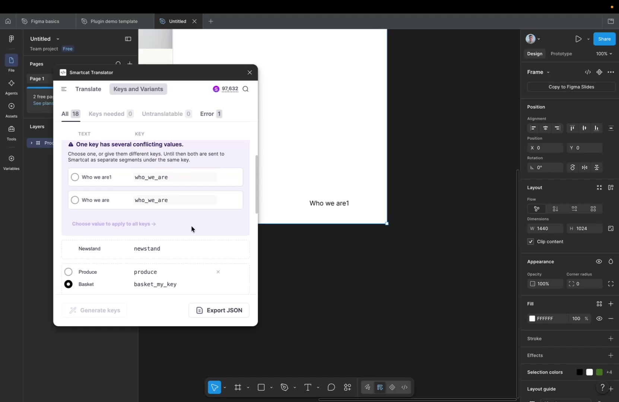Select the Basket radio button
The height and width of the screenshot is (402, 619).
point(69,284)
